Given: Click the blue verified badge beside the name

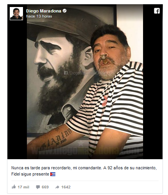Looking at the screenshot, I should [65, 11].
